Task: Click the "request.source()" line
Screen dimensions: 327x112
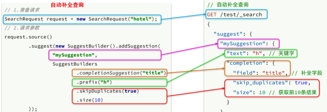Action: coord(28,37)
